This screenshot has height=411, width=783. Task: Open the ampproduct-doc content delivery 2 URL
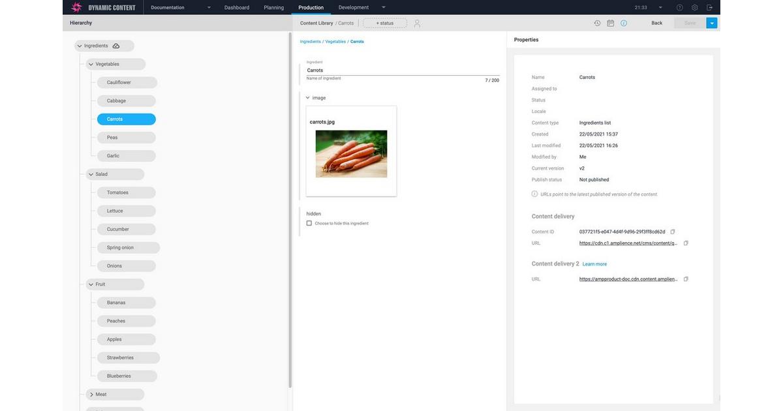tap(629, 279)
